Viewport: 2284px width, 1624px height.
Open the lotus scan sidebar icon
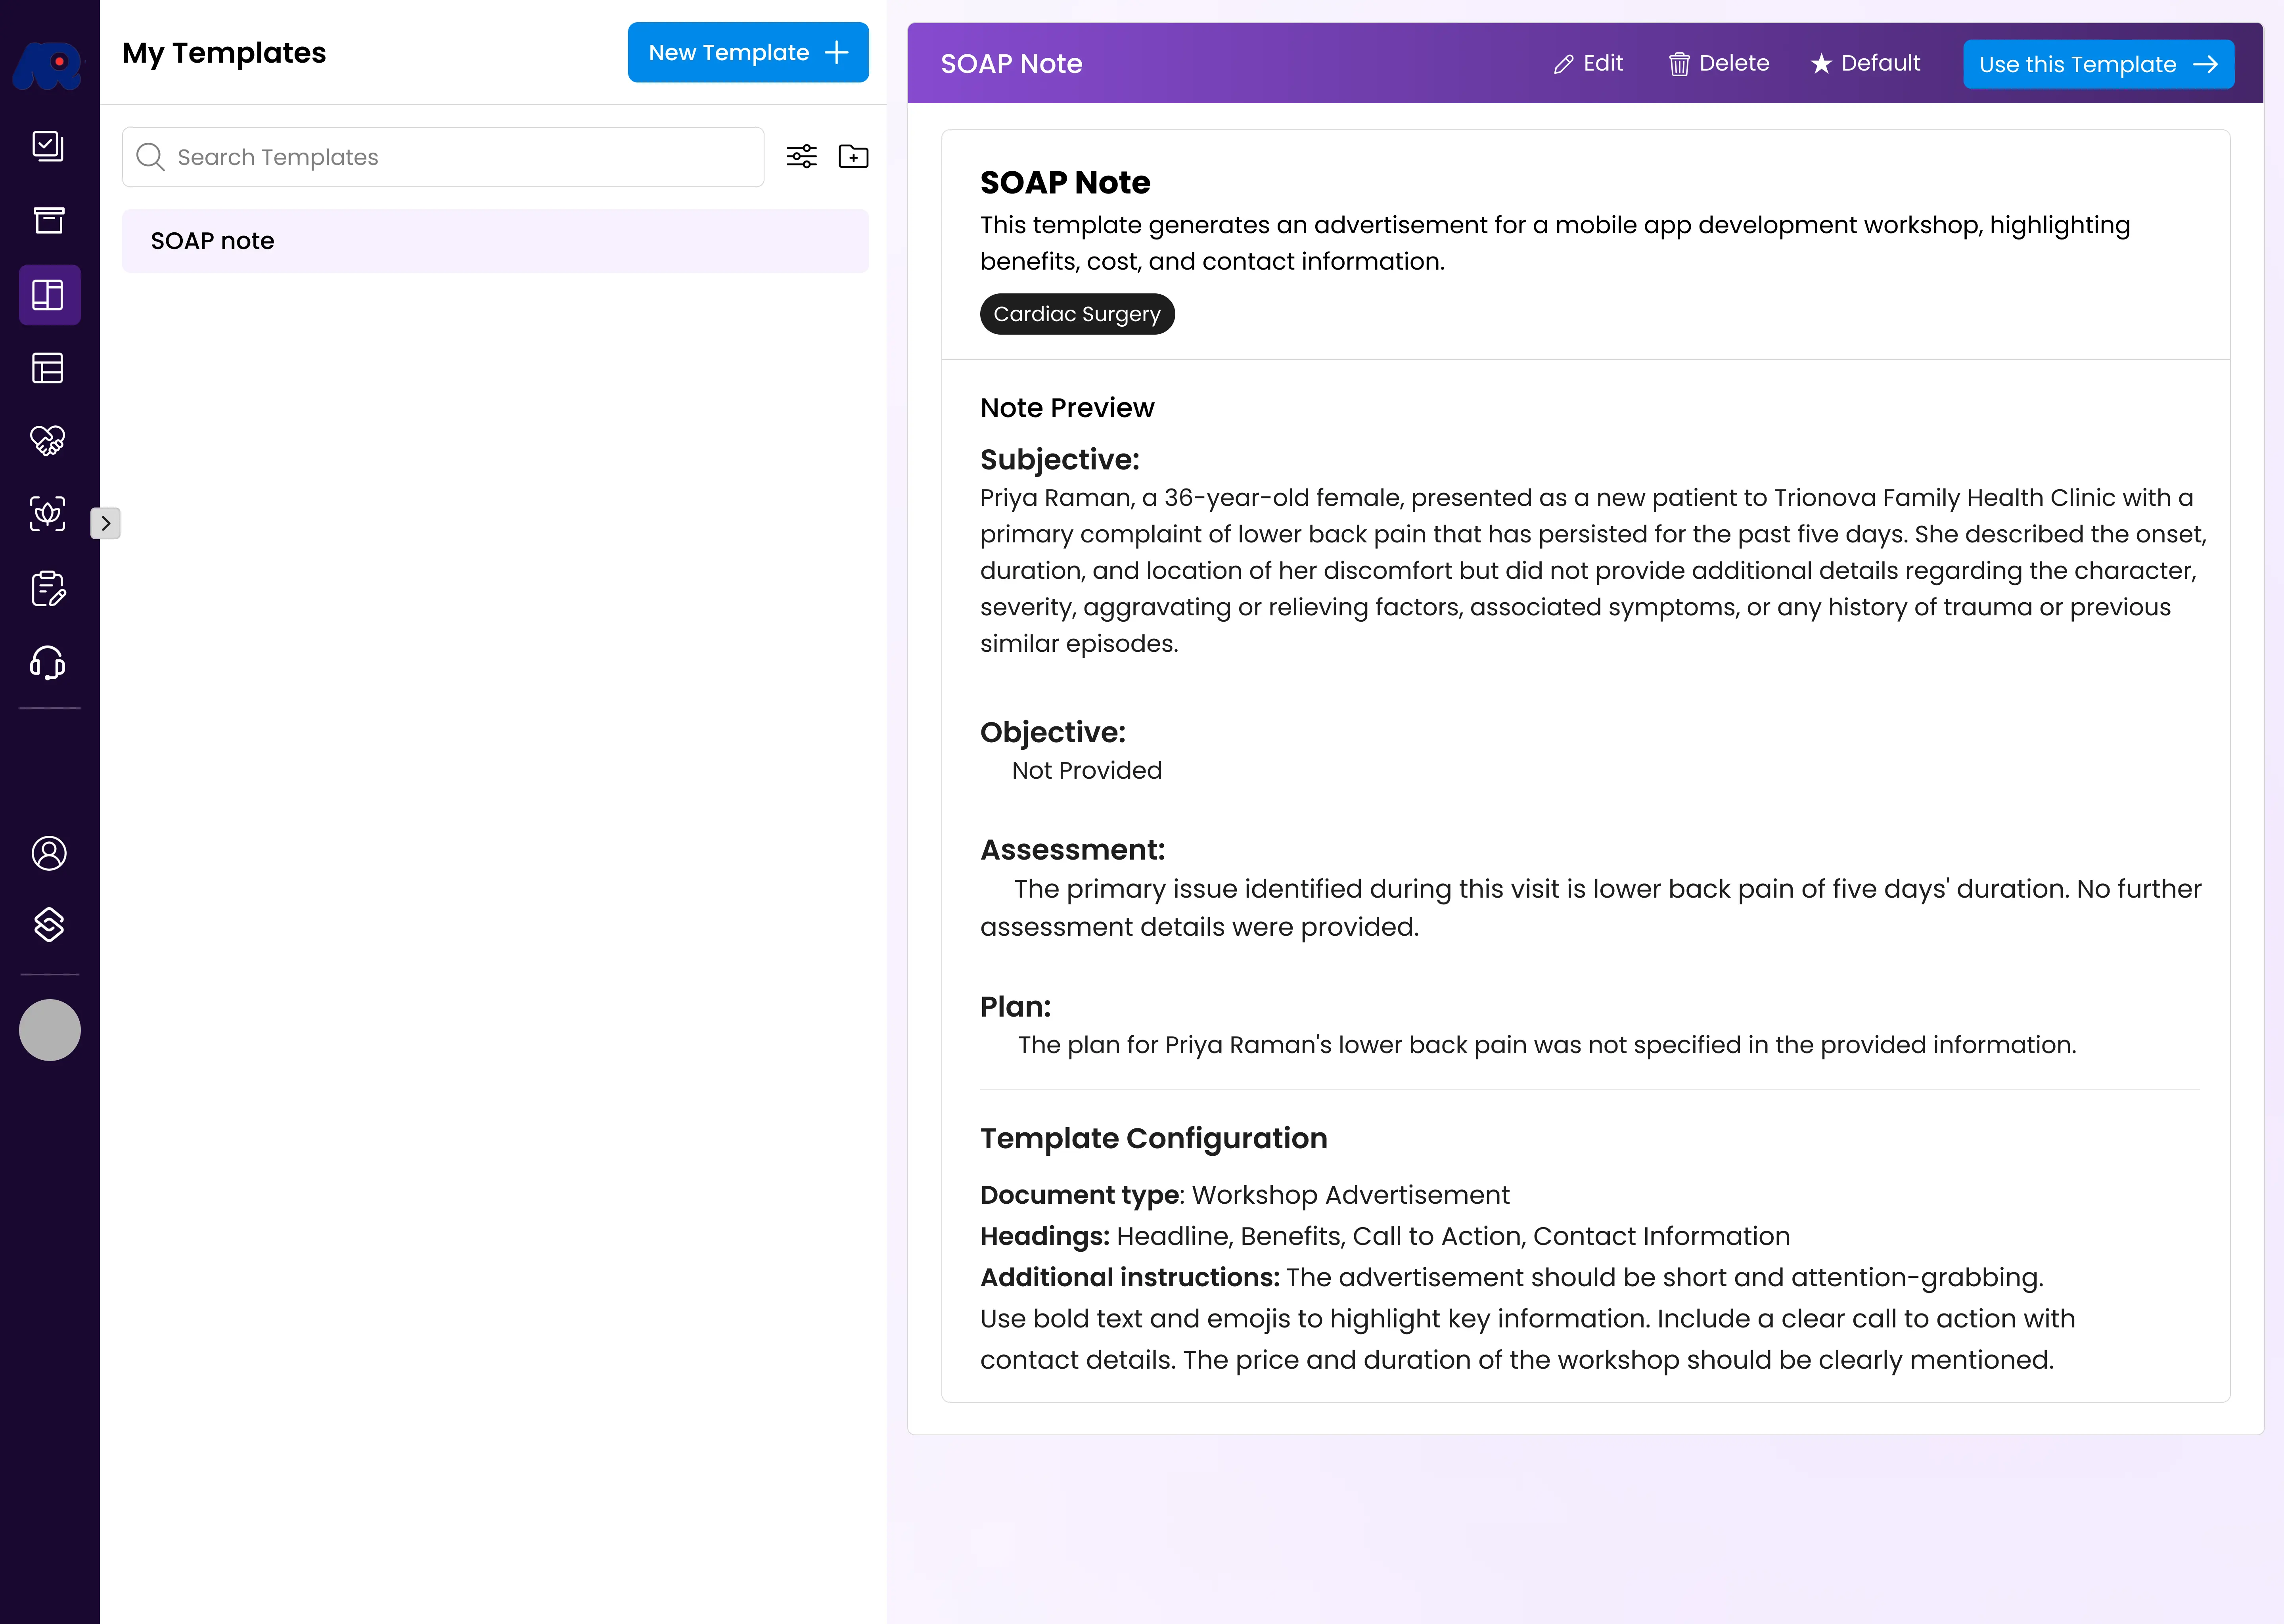pyautogui.click(x=48, y=514)
